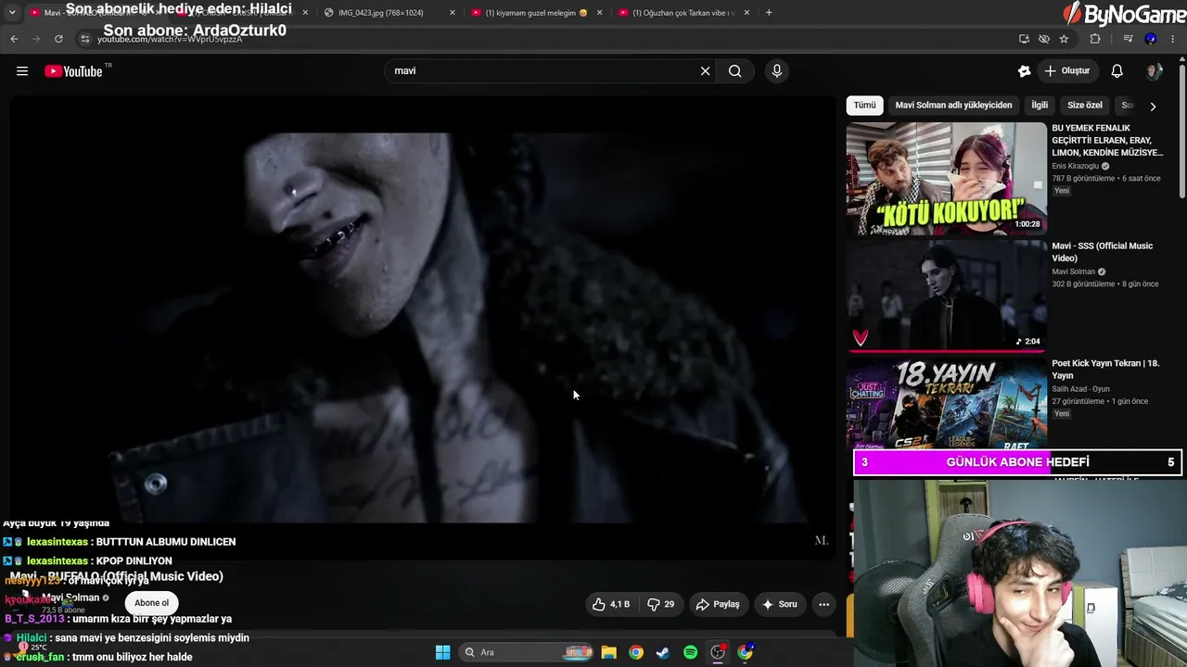The width and height of the screenshot is (1187, 667).
Task: Open Steam from the taskbar
Action: pyautogui.click(x=663, y=652)
